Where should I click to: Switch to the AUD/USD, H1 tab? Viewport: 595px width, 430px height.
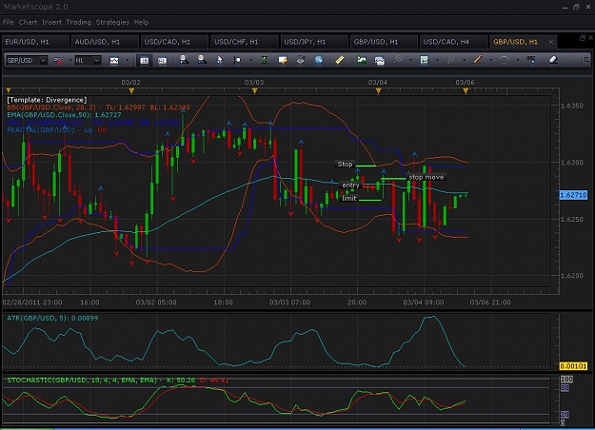coord(105,42)
